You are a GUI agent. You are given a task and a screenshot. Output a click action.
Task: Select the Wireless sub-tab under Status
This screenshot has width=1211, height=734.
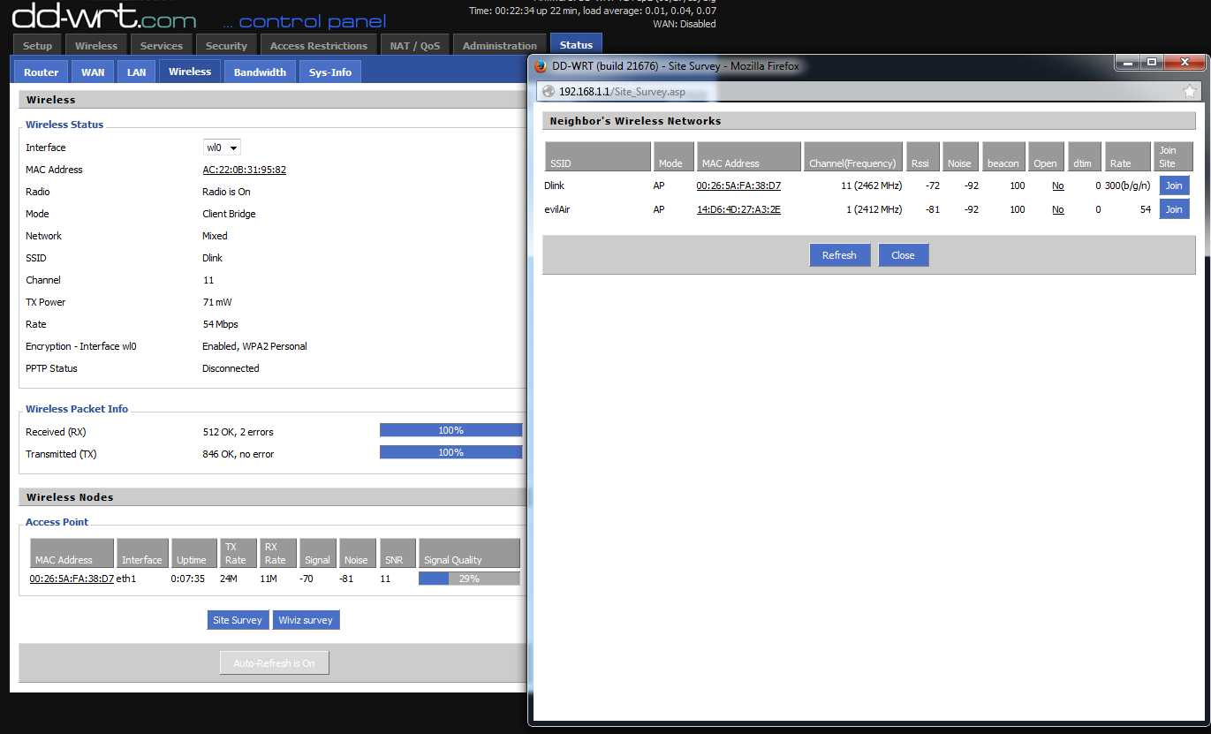[190, 72]
